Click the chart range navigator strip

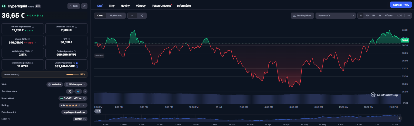pos(248,119)
